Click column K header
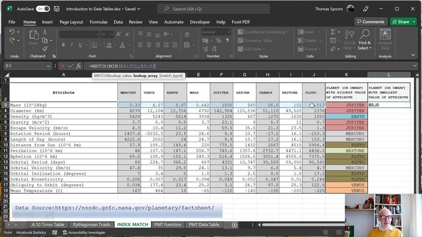This screenshot has height=237, width=422. pyautogui.click(x=346, y=74)
